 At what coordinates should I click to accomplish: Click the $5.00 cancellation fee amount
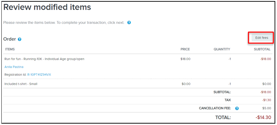point(267,108)
